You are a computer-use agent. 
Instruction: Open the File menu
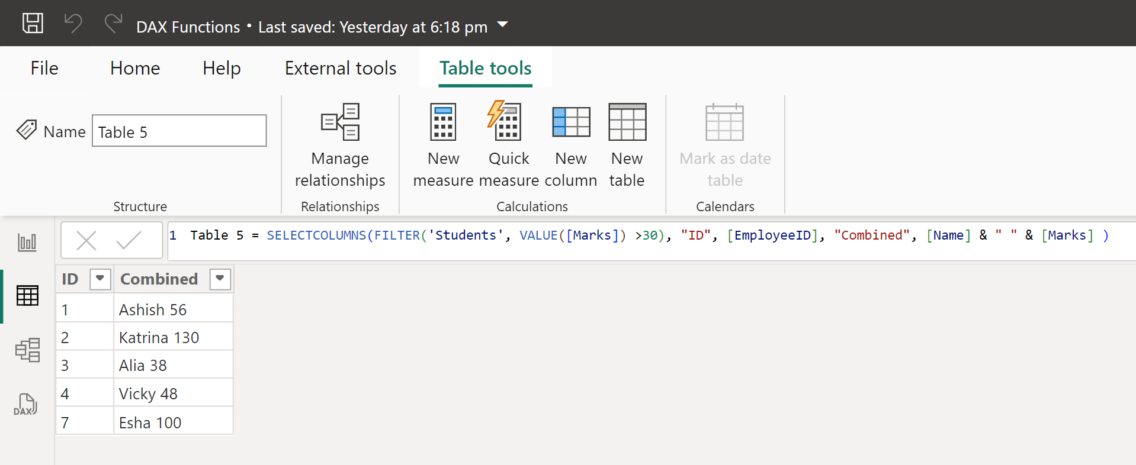[x=44, y=68]
